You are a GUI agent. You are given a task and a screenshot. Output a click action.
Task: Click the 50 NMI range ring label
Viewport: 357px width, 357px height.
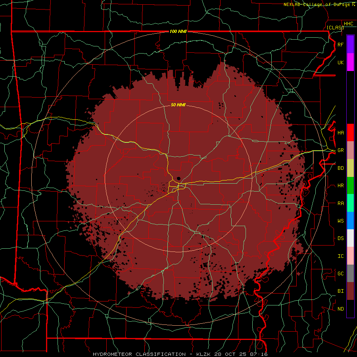pyautogui.click(x=178, y=105)
